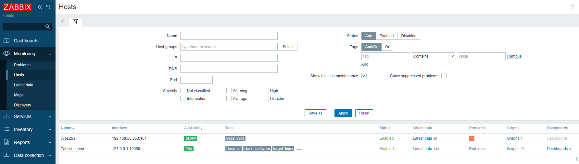Click the Name filter input field
579x164 pixels.
(x=229, y=36)
